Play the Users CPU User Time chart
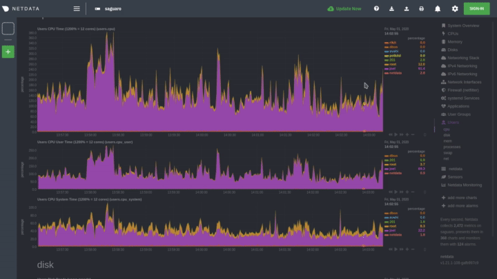This screenshot has width=497, height=279. click(x=396, y=192)
